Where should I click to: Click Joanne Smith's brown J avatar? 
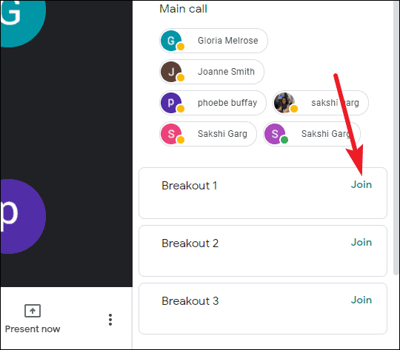[x=171, y=72]
